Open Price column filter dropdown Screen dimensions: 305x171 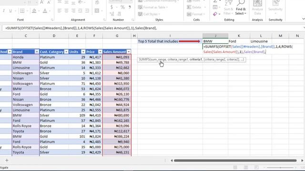pyautogui.click(x=100, y=52)
